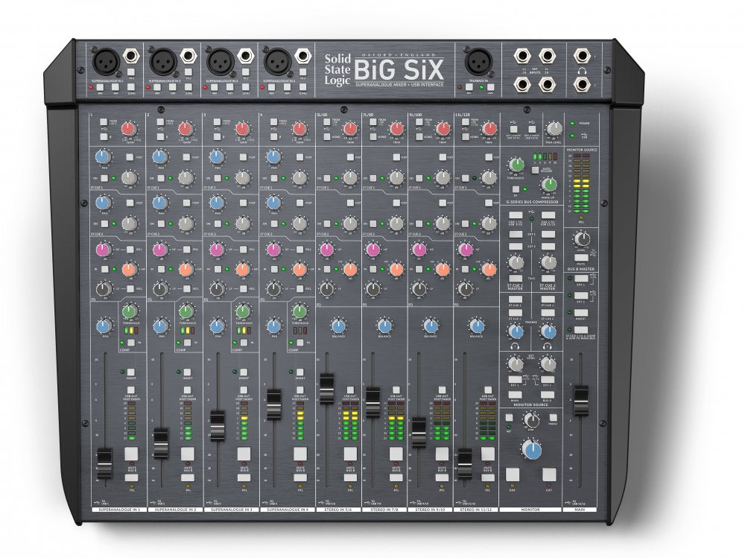Click the green threshold knob on channel 2 compressor
Viewport: 745px width, 558px height.
pos(187,311)
